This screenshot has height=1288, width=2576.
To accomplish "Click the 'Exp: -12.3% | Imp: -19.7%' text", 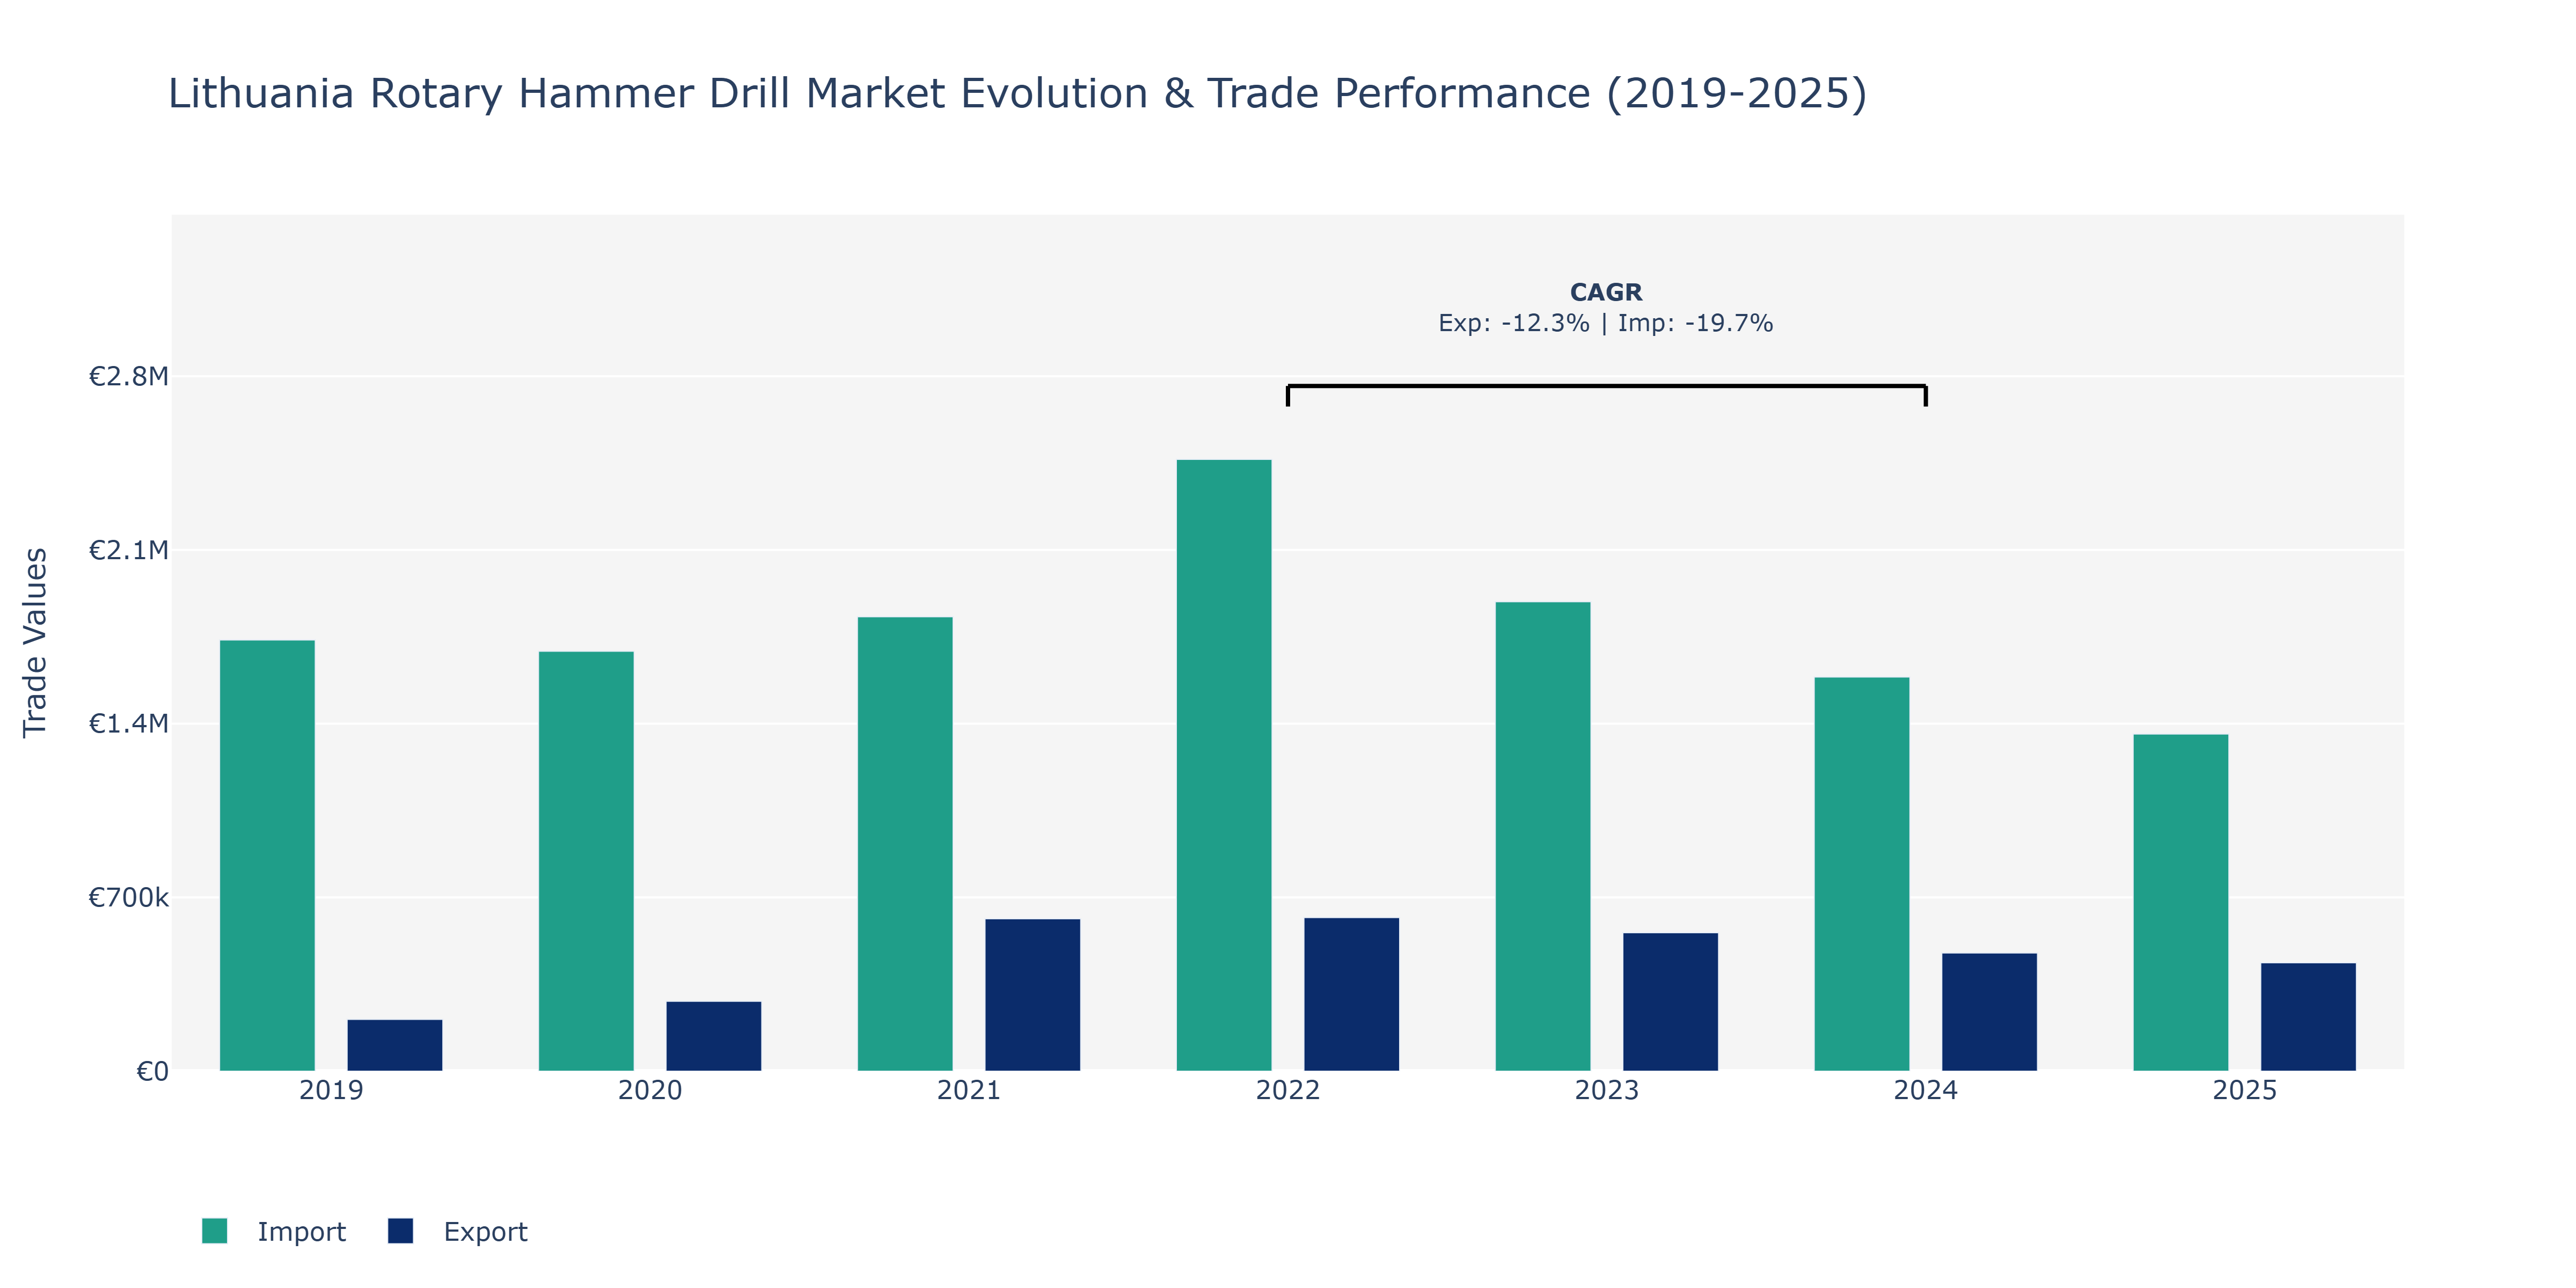I will click(x=1606, y=323).
